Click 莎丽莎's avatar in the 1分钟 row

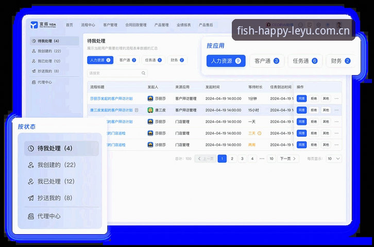[x=150, y=98]
